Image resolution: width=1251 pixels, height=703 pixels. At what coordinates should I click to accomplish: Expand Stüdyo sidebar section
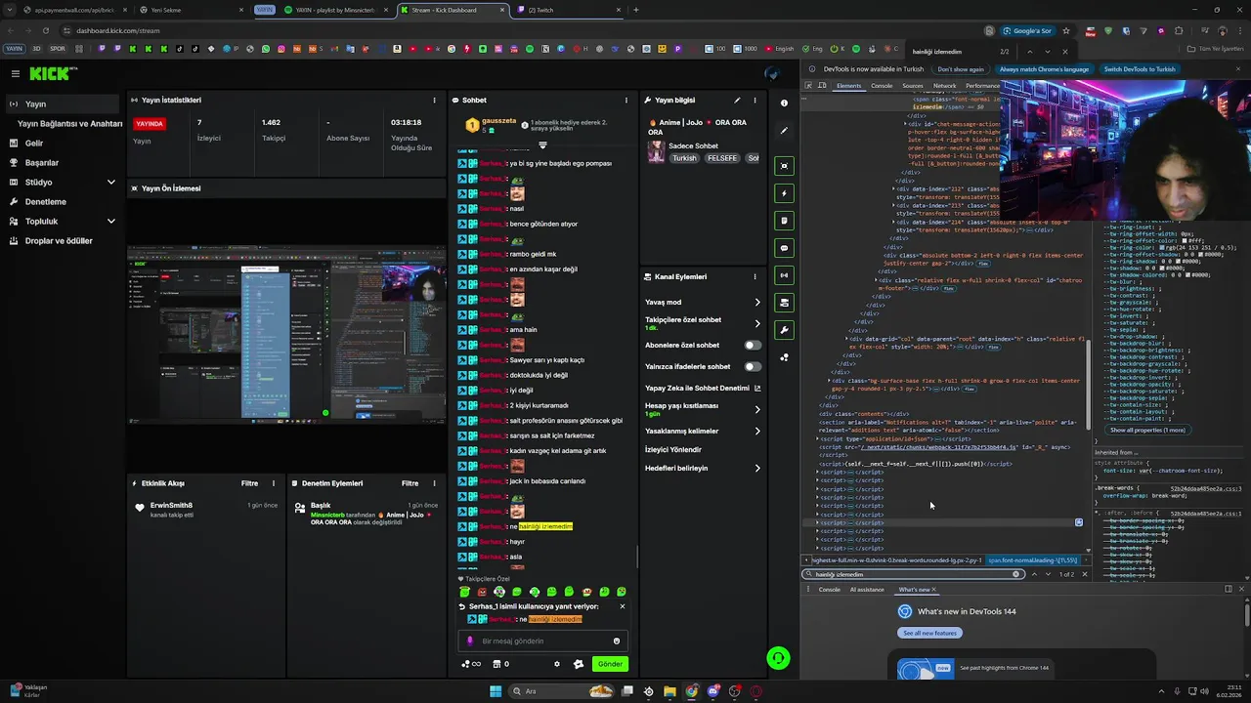tap(110, 183)
